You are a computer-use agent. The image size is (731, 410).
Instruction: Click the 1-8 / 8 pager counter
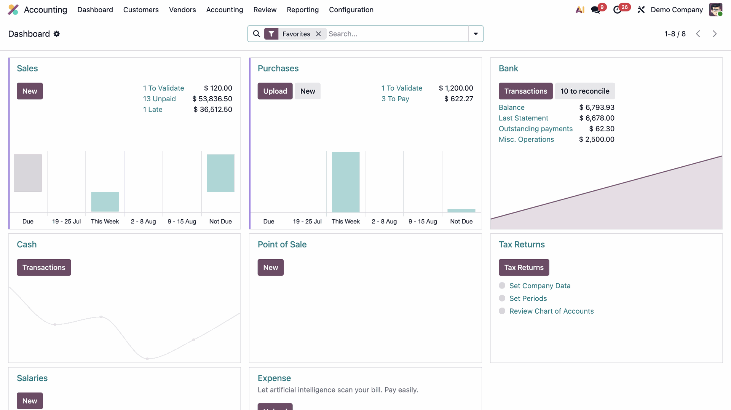click(x=675, y=34)
